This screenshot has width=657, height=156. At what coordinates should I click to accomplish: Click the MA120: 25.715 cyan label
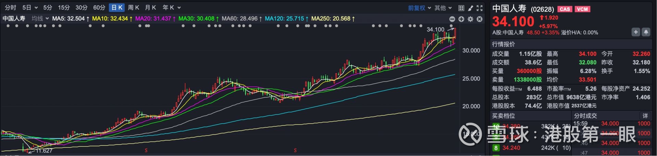coord(287,18)
